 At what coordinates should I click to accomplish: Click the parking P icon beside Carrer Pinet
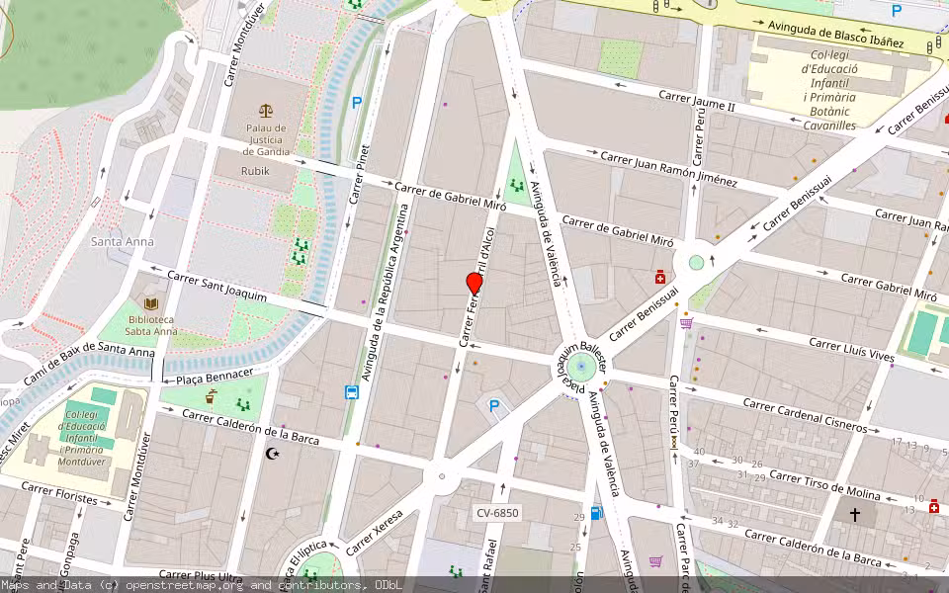357,103
